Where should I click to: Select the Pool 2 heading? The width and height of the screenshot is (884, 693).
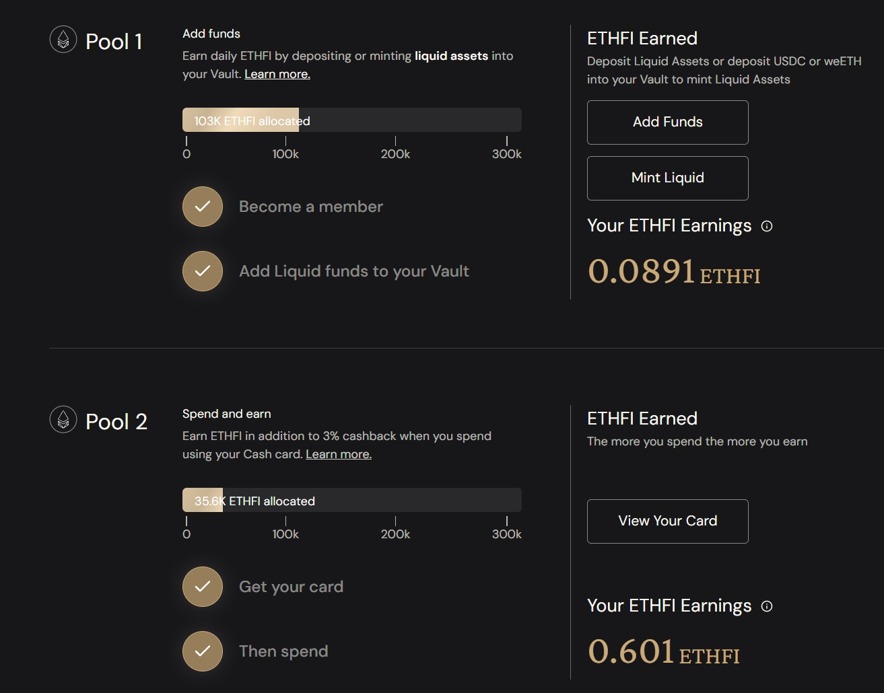[x=116, y=422]
